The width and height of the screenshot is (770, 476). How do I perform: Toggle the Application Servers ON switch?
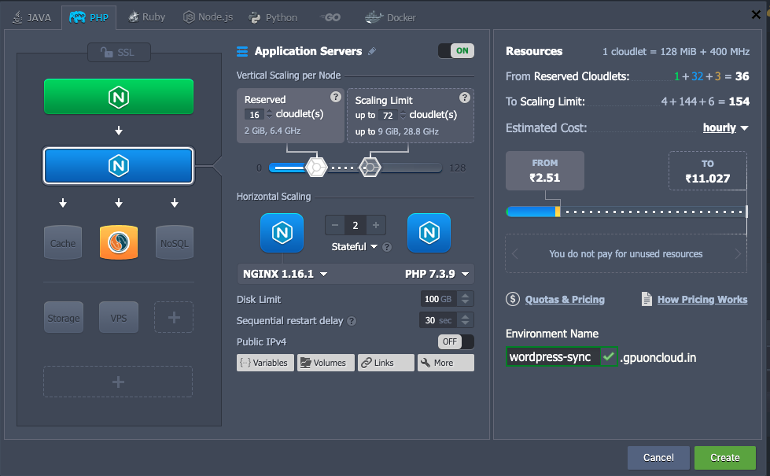click(x=455, y=51)
